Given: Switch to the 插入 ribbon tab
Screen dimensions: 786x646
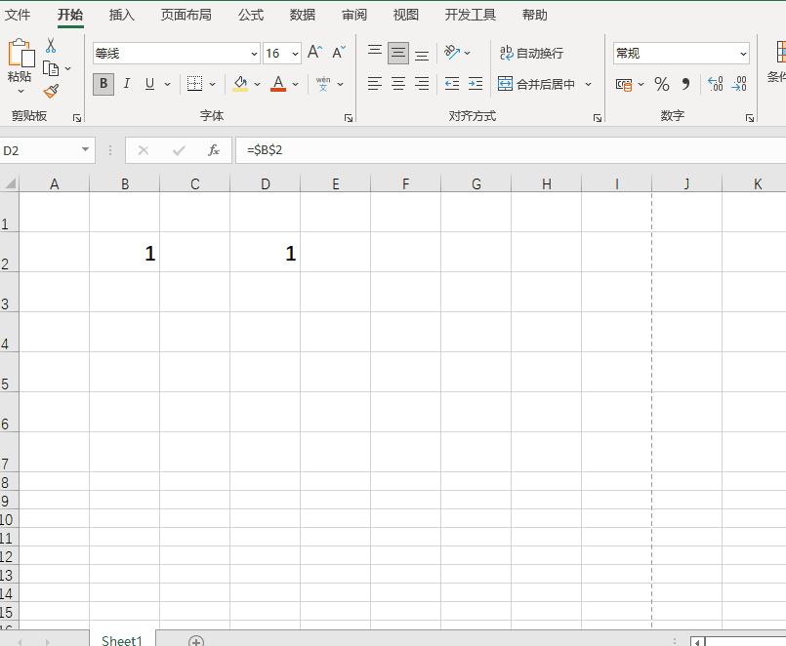Looking at the screenshot, I should (x=122, y=15).
